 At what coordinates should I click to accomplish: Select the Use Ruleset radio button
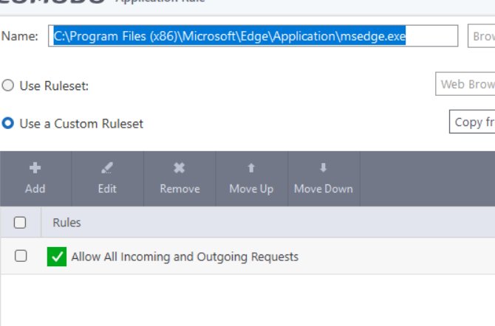click(x=8, y=86)
